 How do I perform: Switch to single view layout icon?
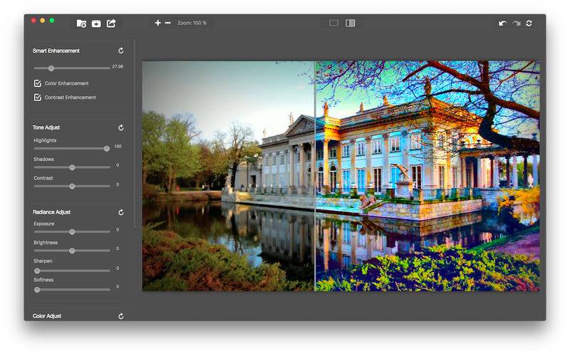[x=333, y=23]
